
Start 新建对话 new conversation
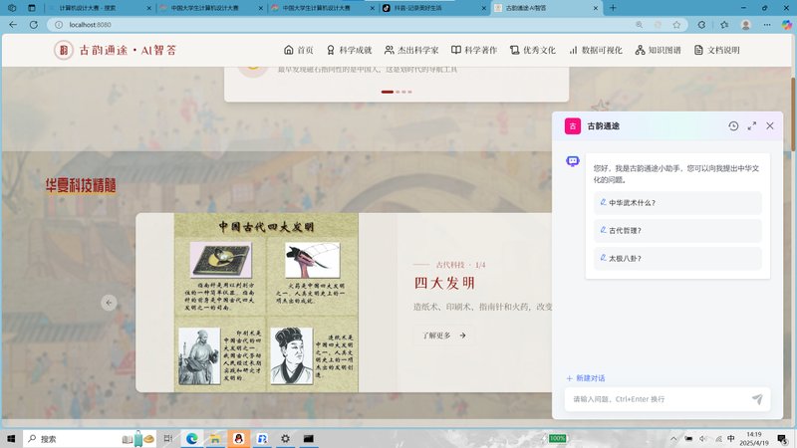[586, 378]
